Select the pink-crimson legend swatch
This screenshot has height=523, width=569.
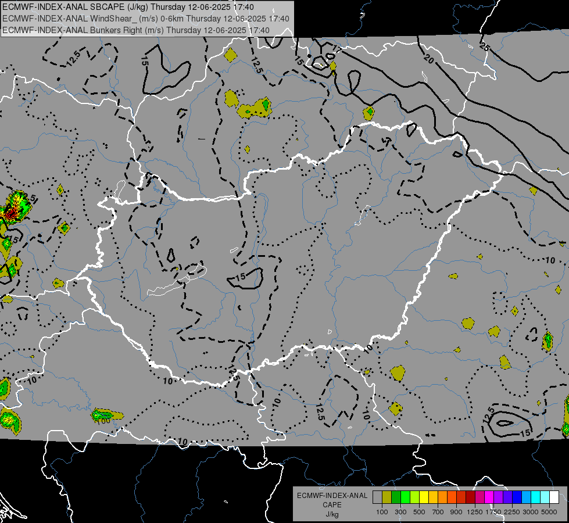pos(479,497)
